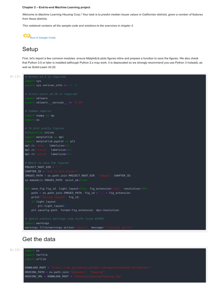214x286 pixels.
Task: Click the "Get the data" heading
Action: pyautogui.click(x=39, y=239)
